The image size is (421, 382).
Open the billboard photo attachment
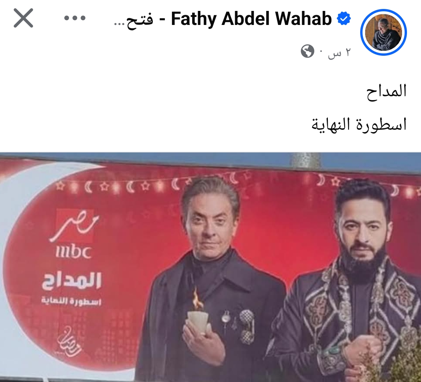(x=210, y=267)
